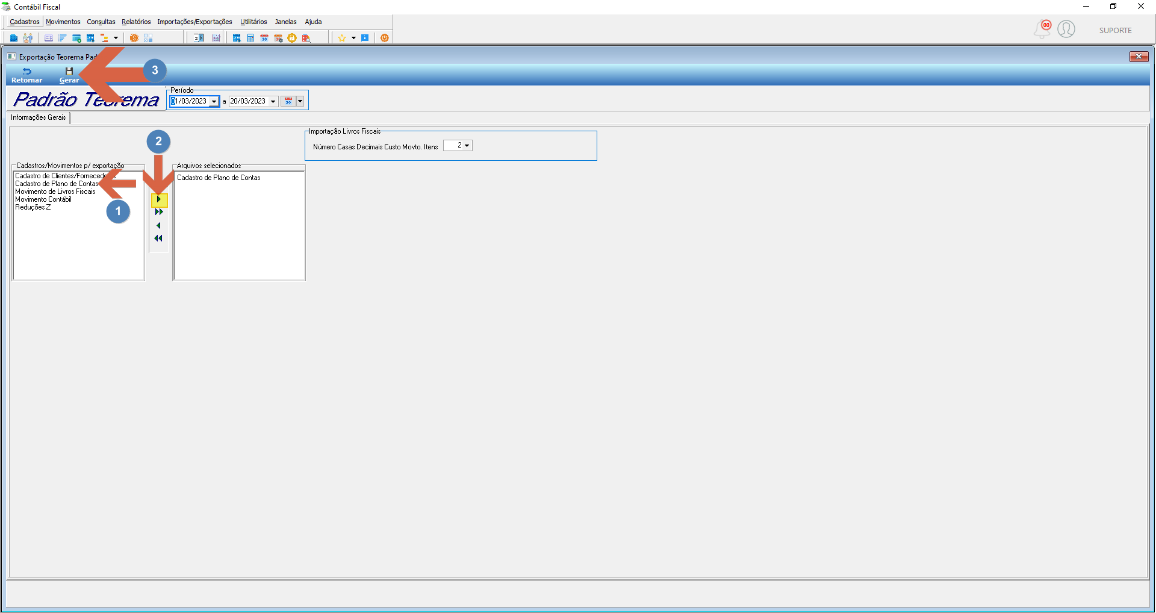The width and height of the screenshot is (1156, 613).
Task: Click the remove selected item left arrow
Action: point(158,226)
